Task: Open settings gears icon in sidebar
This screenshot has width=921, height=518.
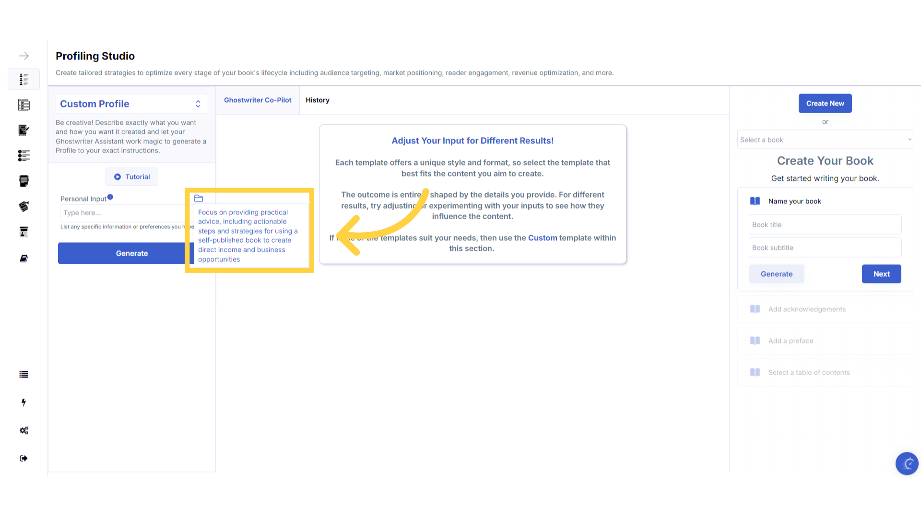Action: tap(24, 430)
